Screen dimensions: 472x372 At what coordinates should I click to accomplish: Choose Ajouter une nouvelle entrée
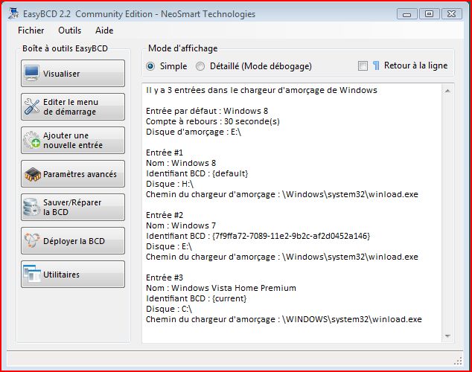(x=73, y=140)
